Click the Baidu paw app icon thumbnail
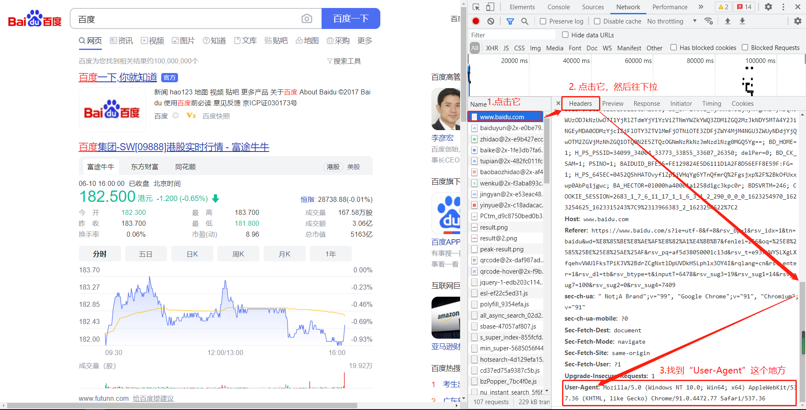Viewport: 806px width, 410px height. pos(446,213)
